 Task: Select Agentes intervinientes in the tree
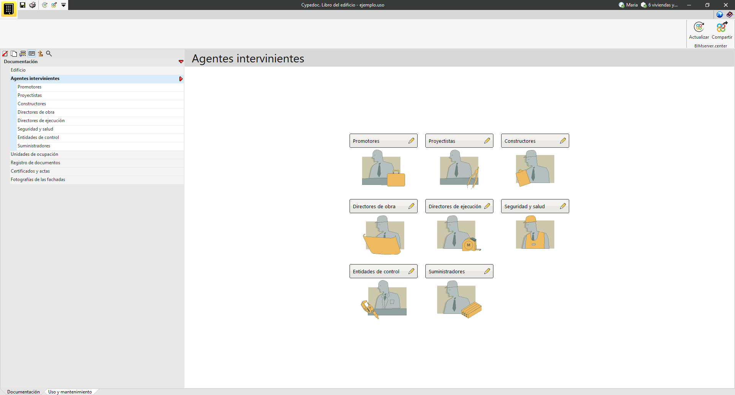coord(97,78)
